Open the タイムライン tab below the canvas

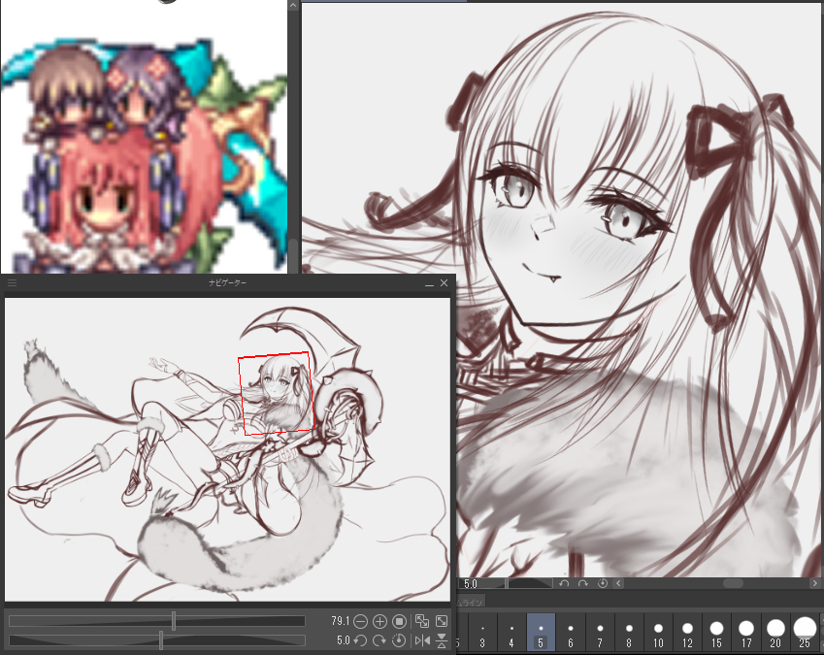click(x=471, y=602)
